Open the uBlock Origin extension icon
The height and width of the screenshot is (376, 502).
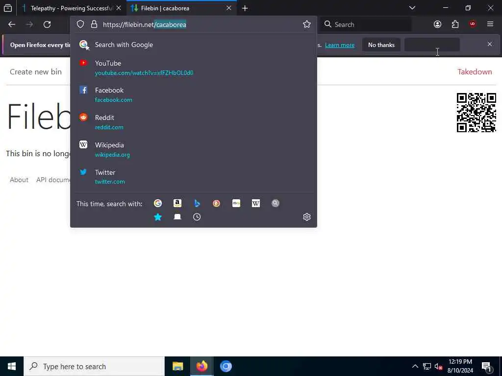[473, 24]
